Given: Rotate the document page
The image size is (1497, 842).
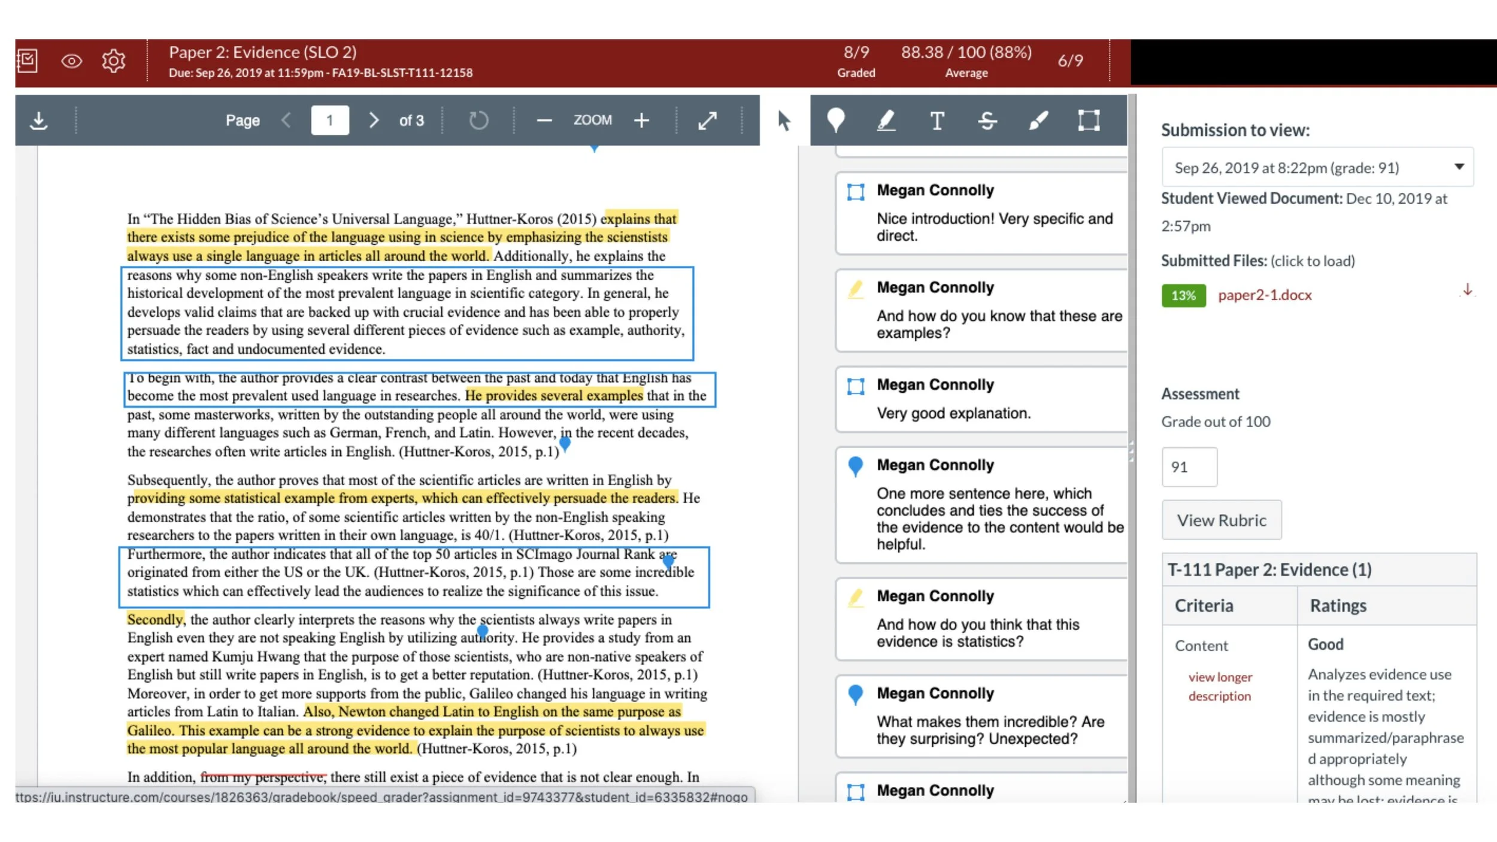Looking at the screenshot, I should tap(478, 120).
